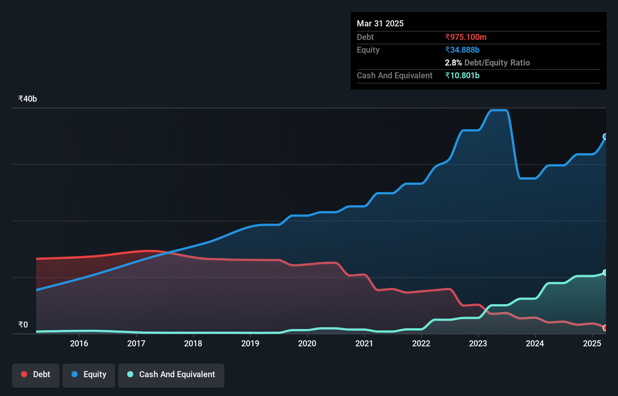Click the 2023 x-axis label
The height and width of the screenshot is (396, 618).
point(478,343)
